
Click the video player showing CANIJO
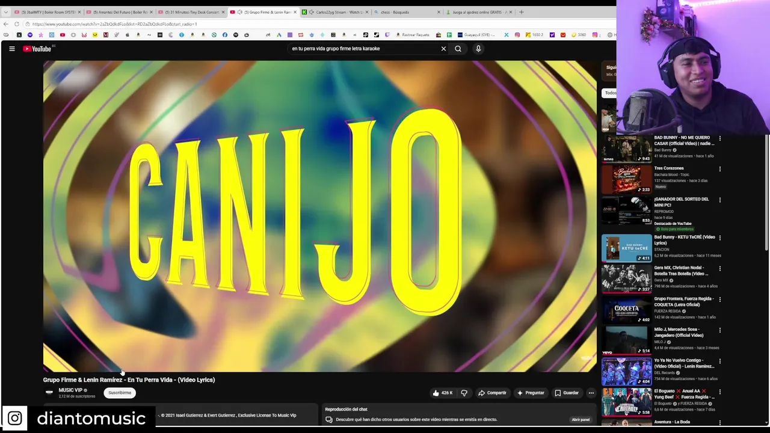coord(320,216)
